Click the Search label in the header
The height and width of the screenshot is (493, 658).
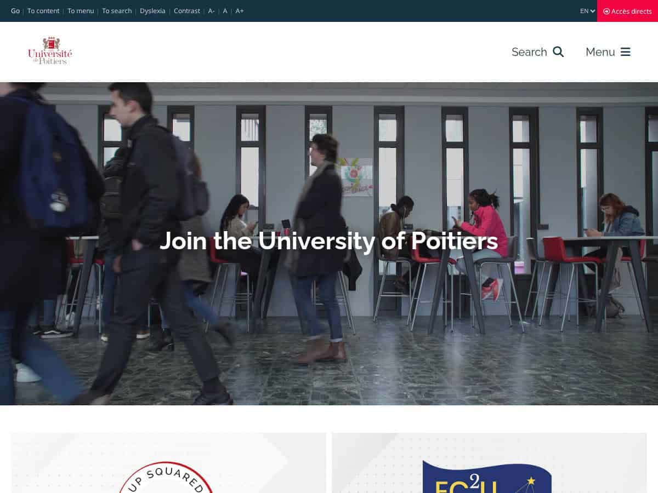(x=529, y=51)
